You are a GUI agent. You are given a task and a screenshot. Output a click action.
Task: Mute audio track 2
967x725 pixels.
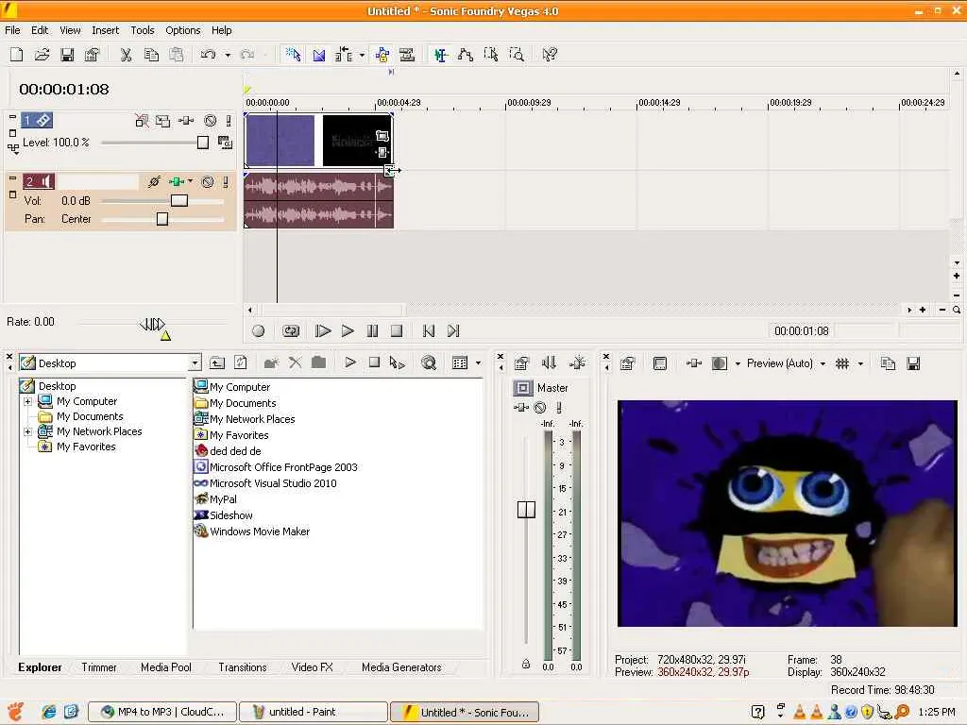[x=208, y=182]
